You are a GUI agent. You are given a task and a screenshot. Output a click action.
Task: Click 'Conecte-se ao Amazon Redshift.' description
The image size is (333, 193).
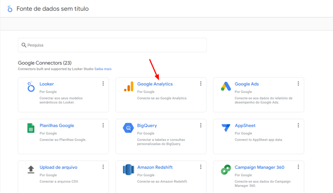pyautogui.click(x=162, y=181)
